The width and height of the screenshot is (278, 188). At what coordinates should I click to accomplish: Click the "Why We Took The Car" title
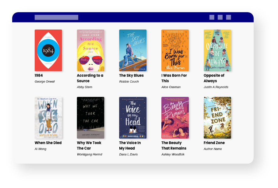[x=89, y=145]
